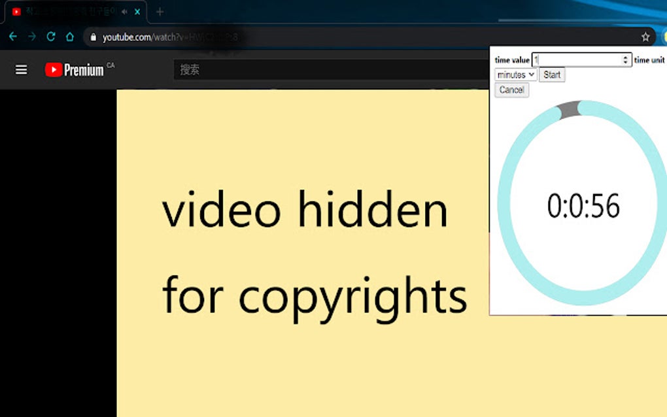Bookmark this page with the star icon

(x=645, y=37)
